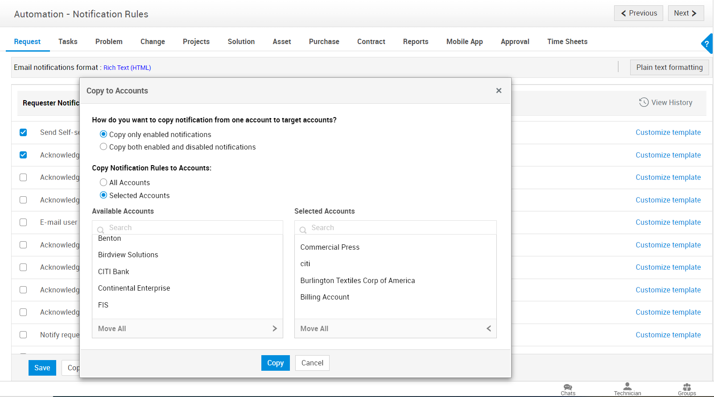Open the Groups icon in bottom bar
Screen dimensions: 714x397
click(x=687, y=387)
